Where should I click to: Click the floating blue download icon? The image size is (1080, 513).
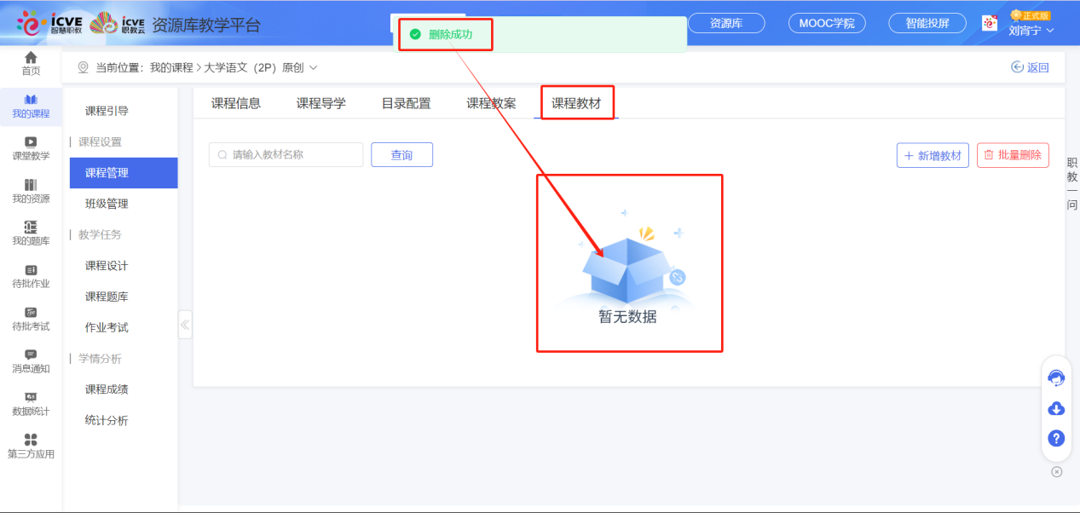point(1055,408)
